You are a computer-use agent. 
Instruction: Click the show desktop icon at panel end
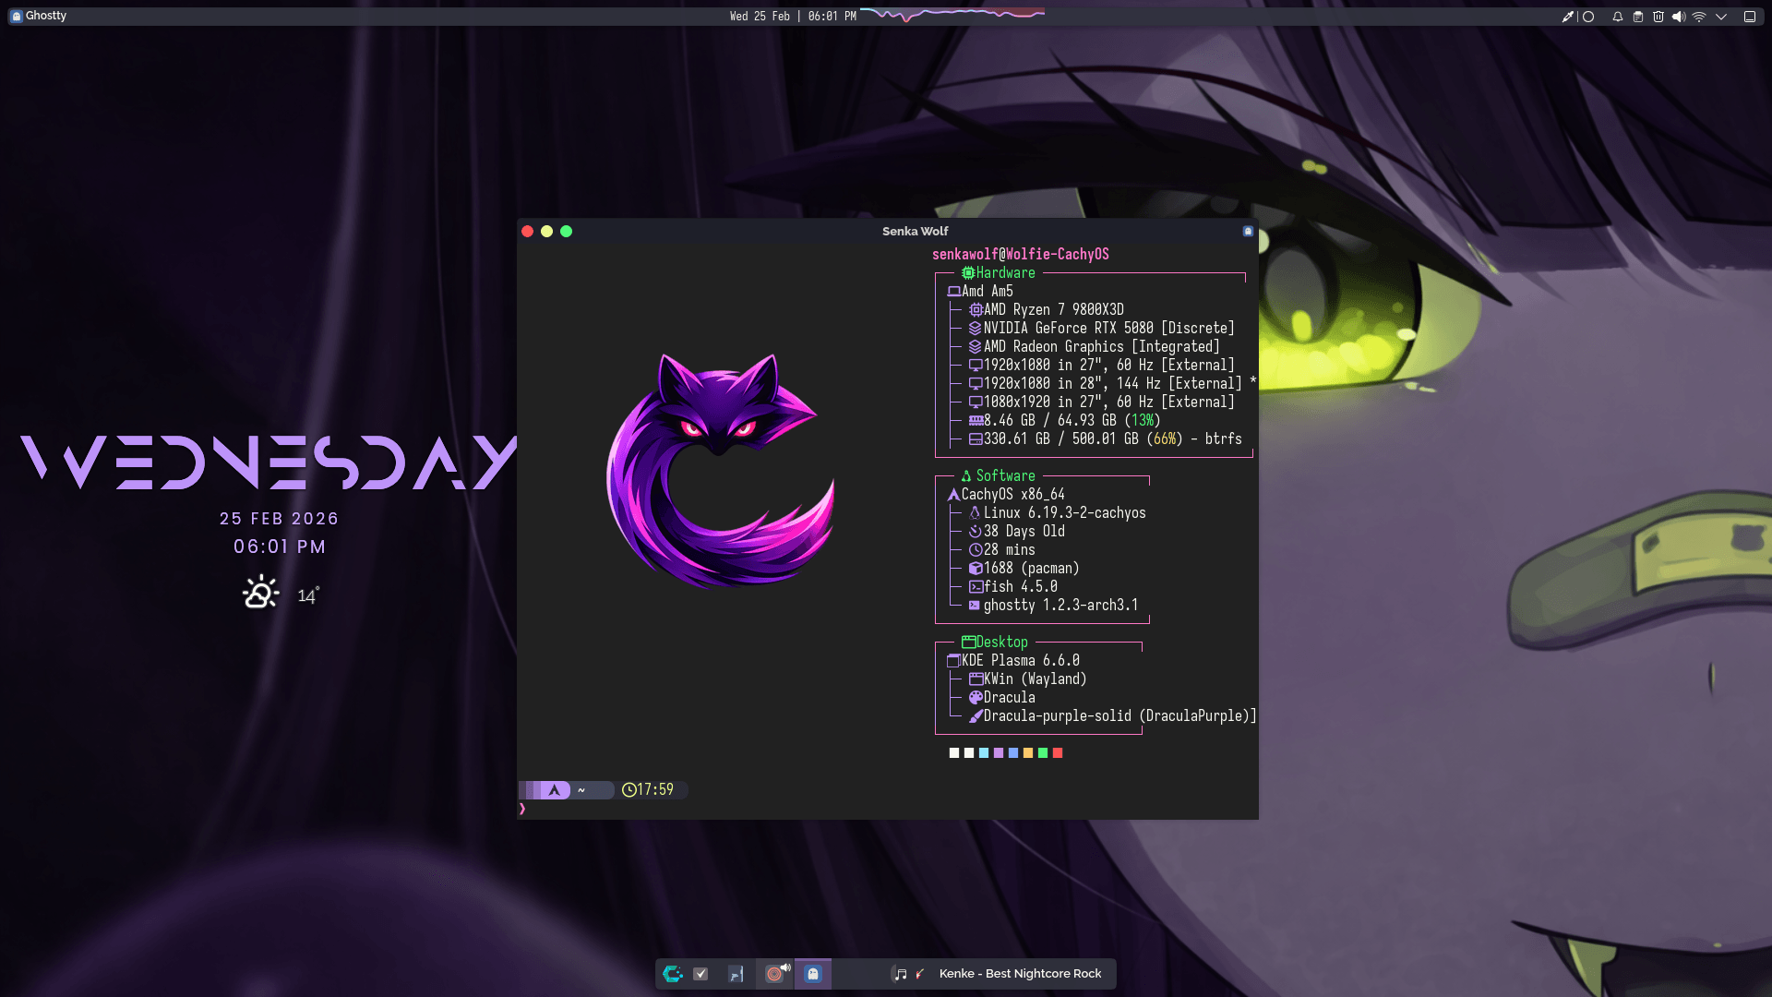1749,17
